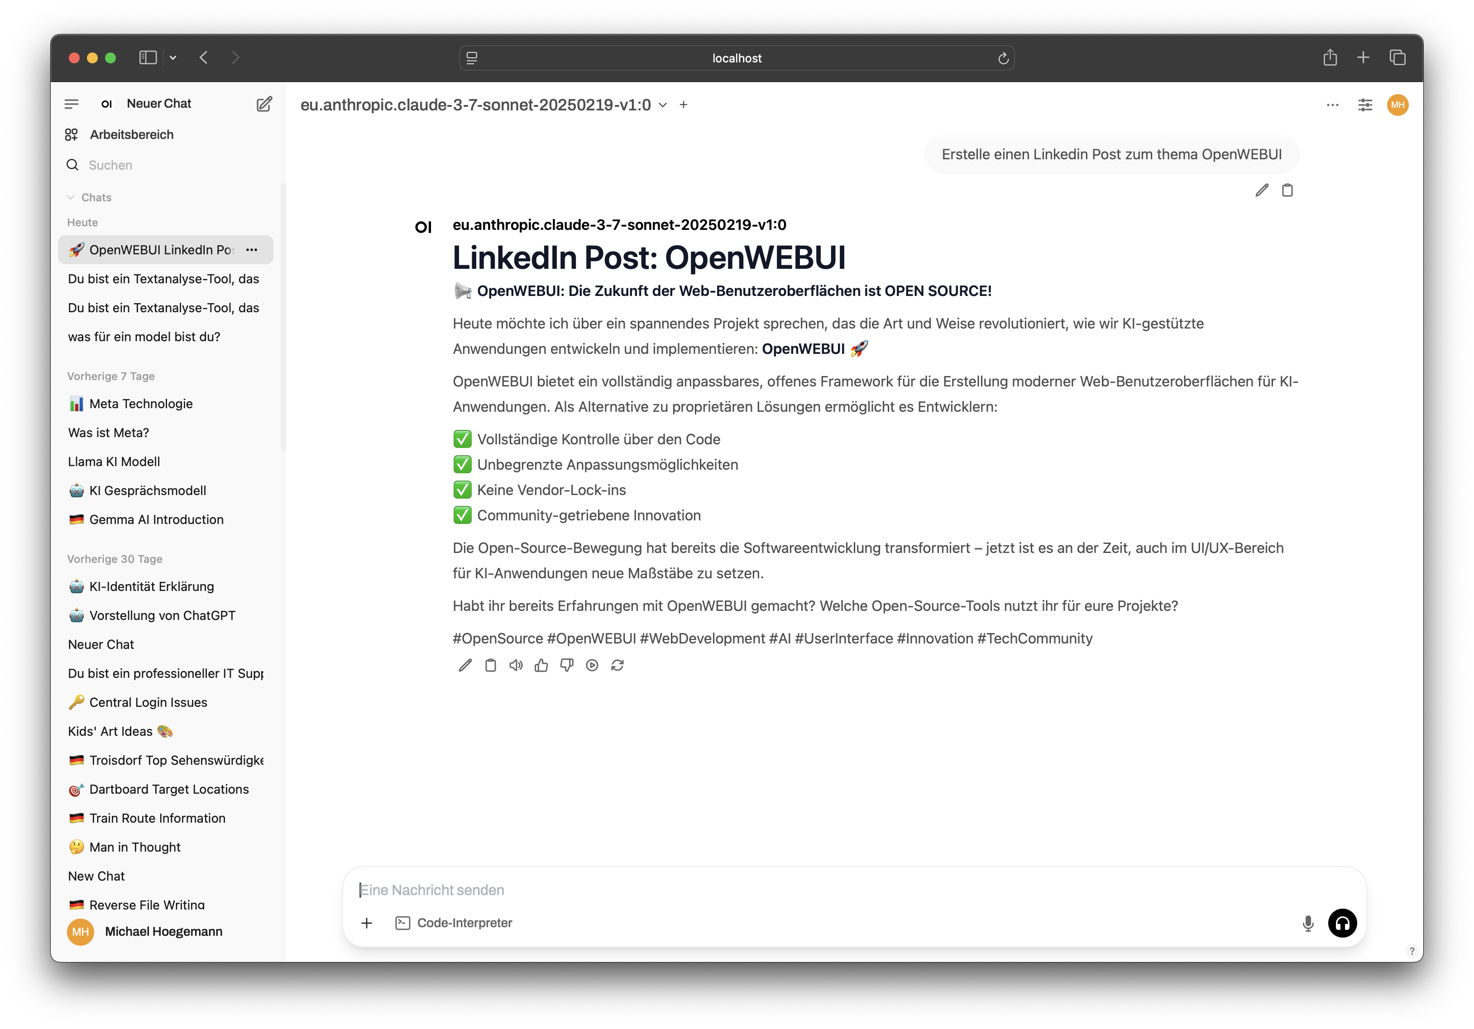The image size is (1474, 1029).
Task: Give the response a thumbs up
Action: pyautogui.click(x=541, y=665)
